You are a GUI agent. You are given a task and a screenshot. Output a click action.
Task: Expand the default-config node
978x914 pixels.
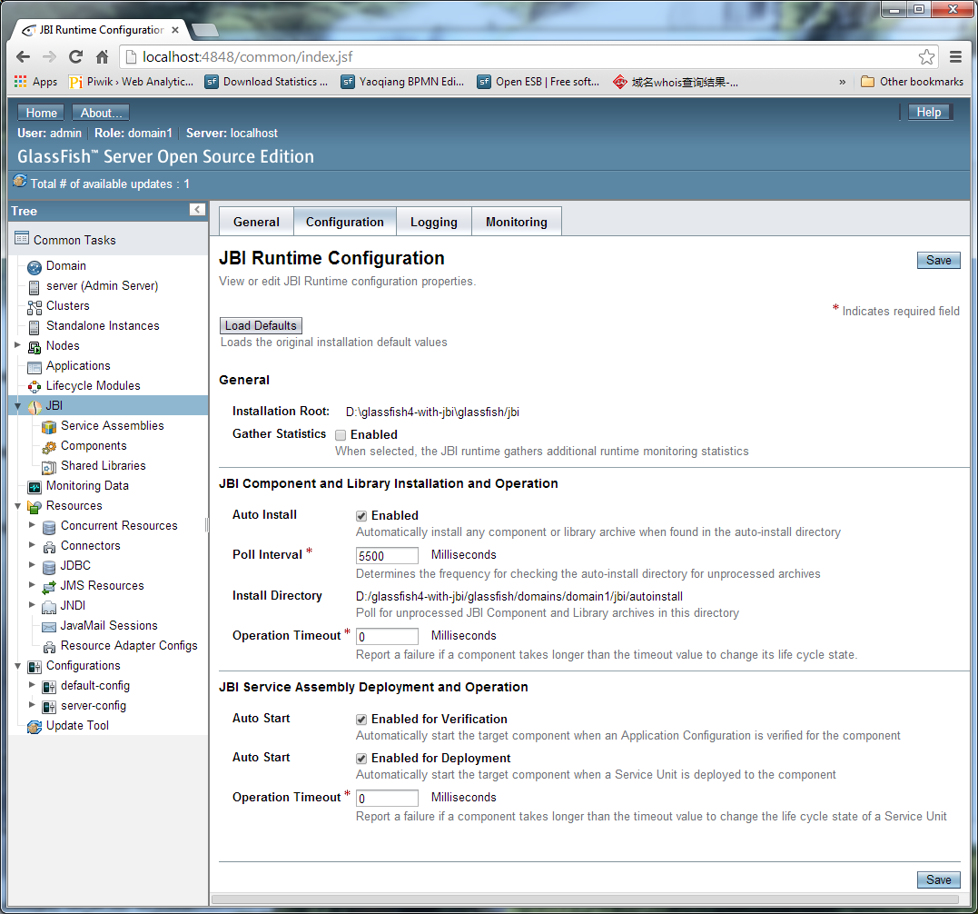pos(32,684)
